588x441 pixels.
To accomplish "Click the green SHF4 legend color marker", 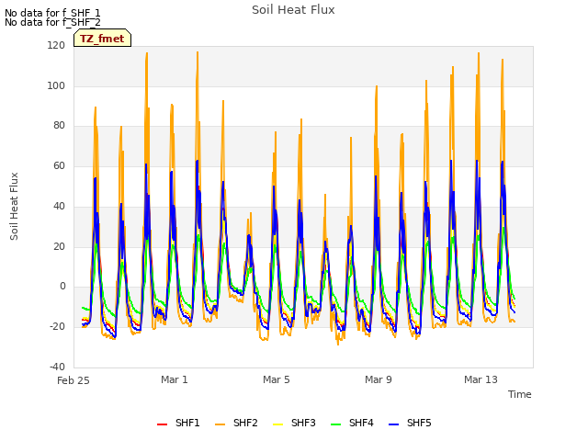I will 335,424.
